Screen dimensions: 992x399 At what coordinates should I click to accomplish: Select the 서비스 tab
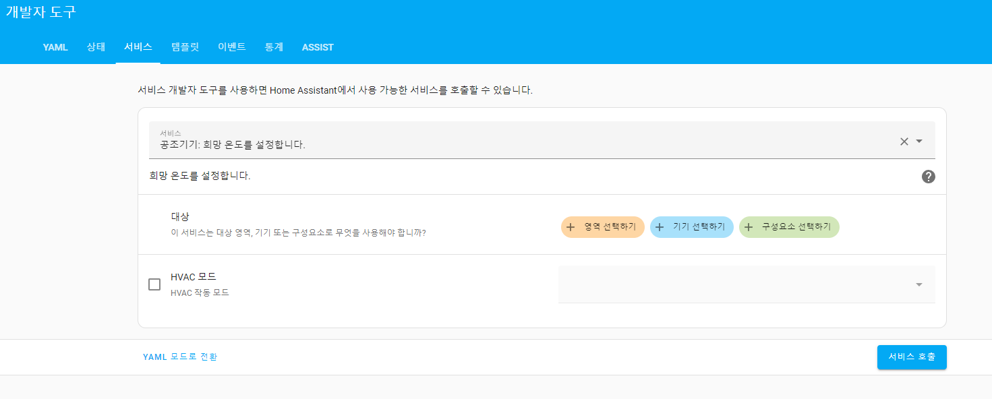click(x=138, y=47)
